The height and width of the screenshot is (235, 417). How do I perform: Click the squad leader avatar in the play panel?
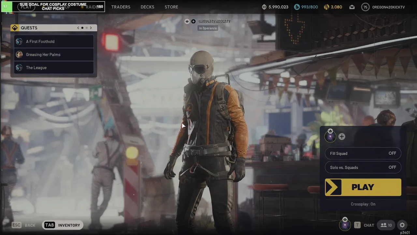(x=330, y=136)
